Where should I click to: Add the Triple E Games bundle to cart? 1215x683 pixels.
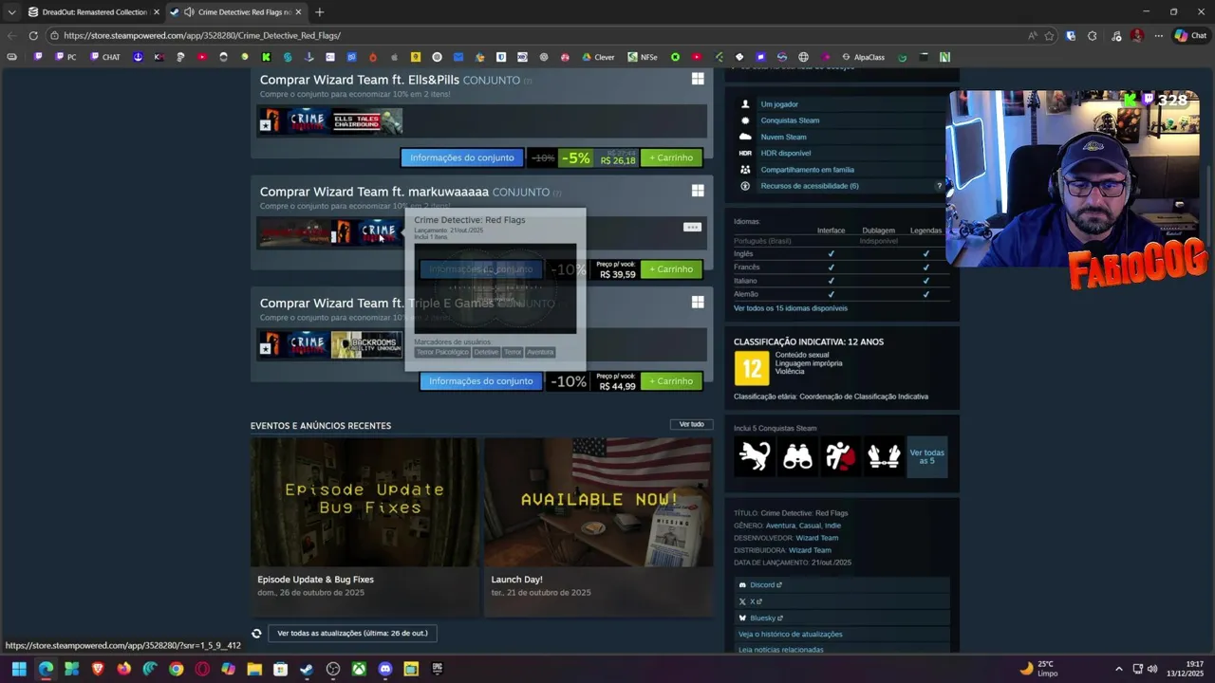point(671,381)
